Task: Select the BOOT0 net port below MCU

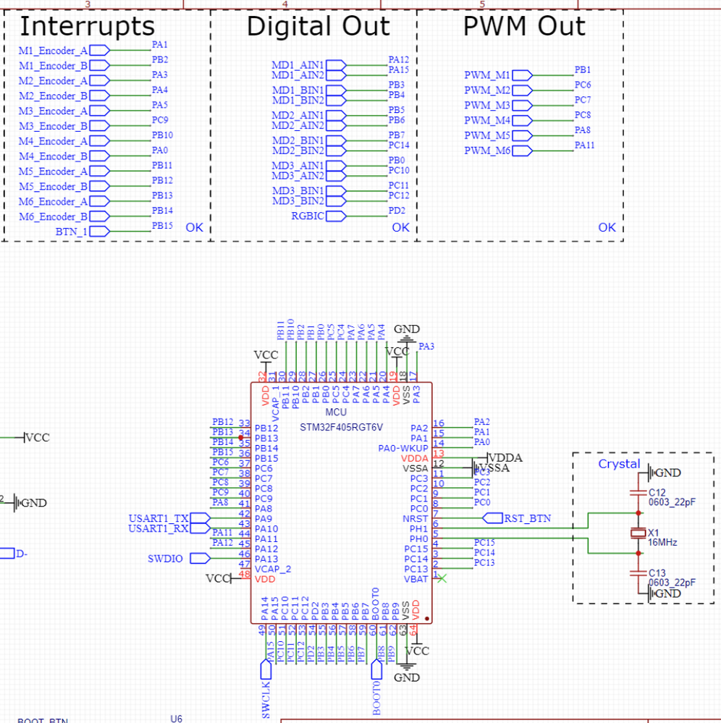Action: (377, 669)
